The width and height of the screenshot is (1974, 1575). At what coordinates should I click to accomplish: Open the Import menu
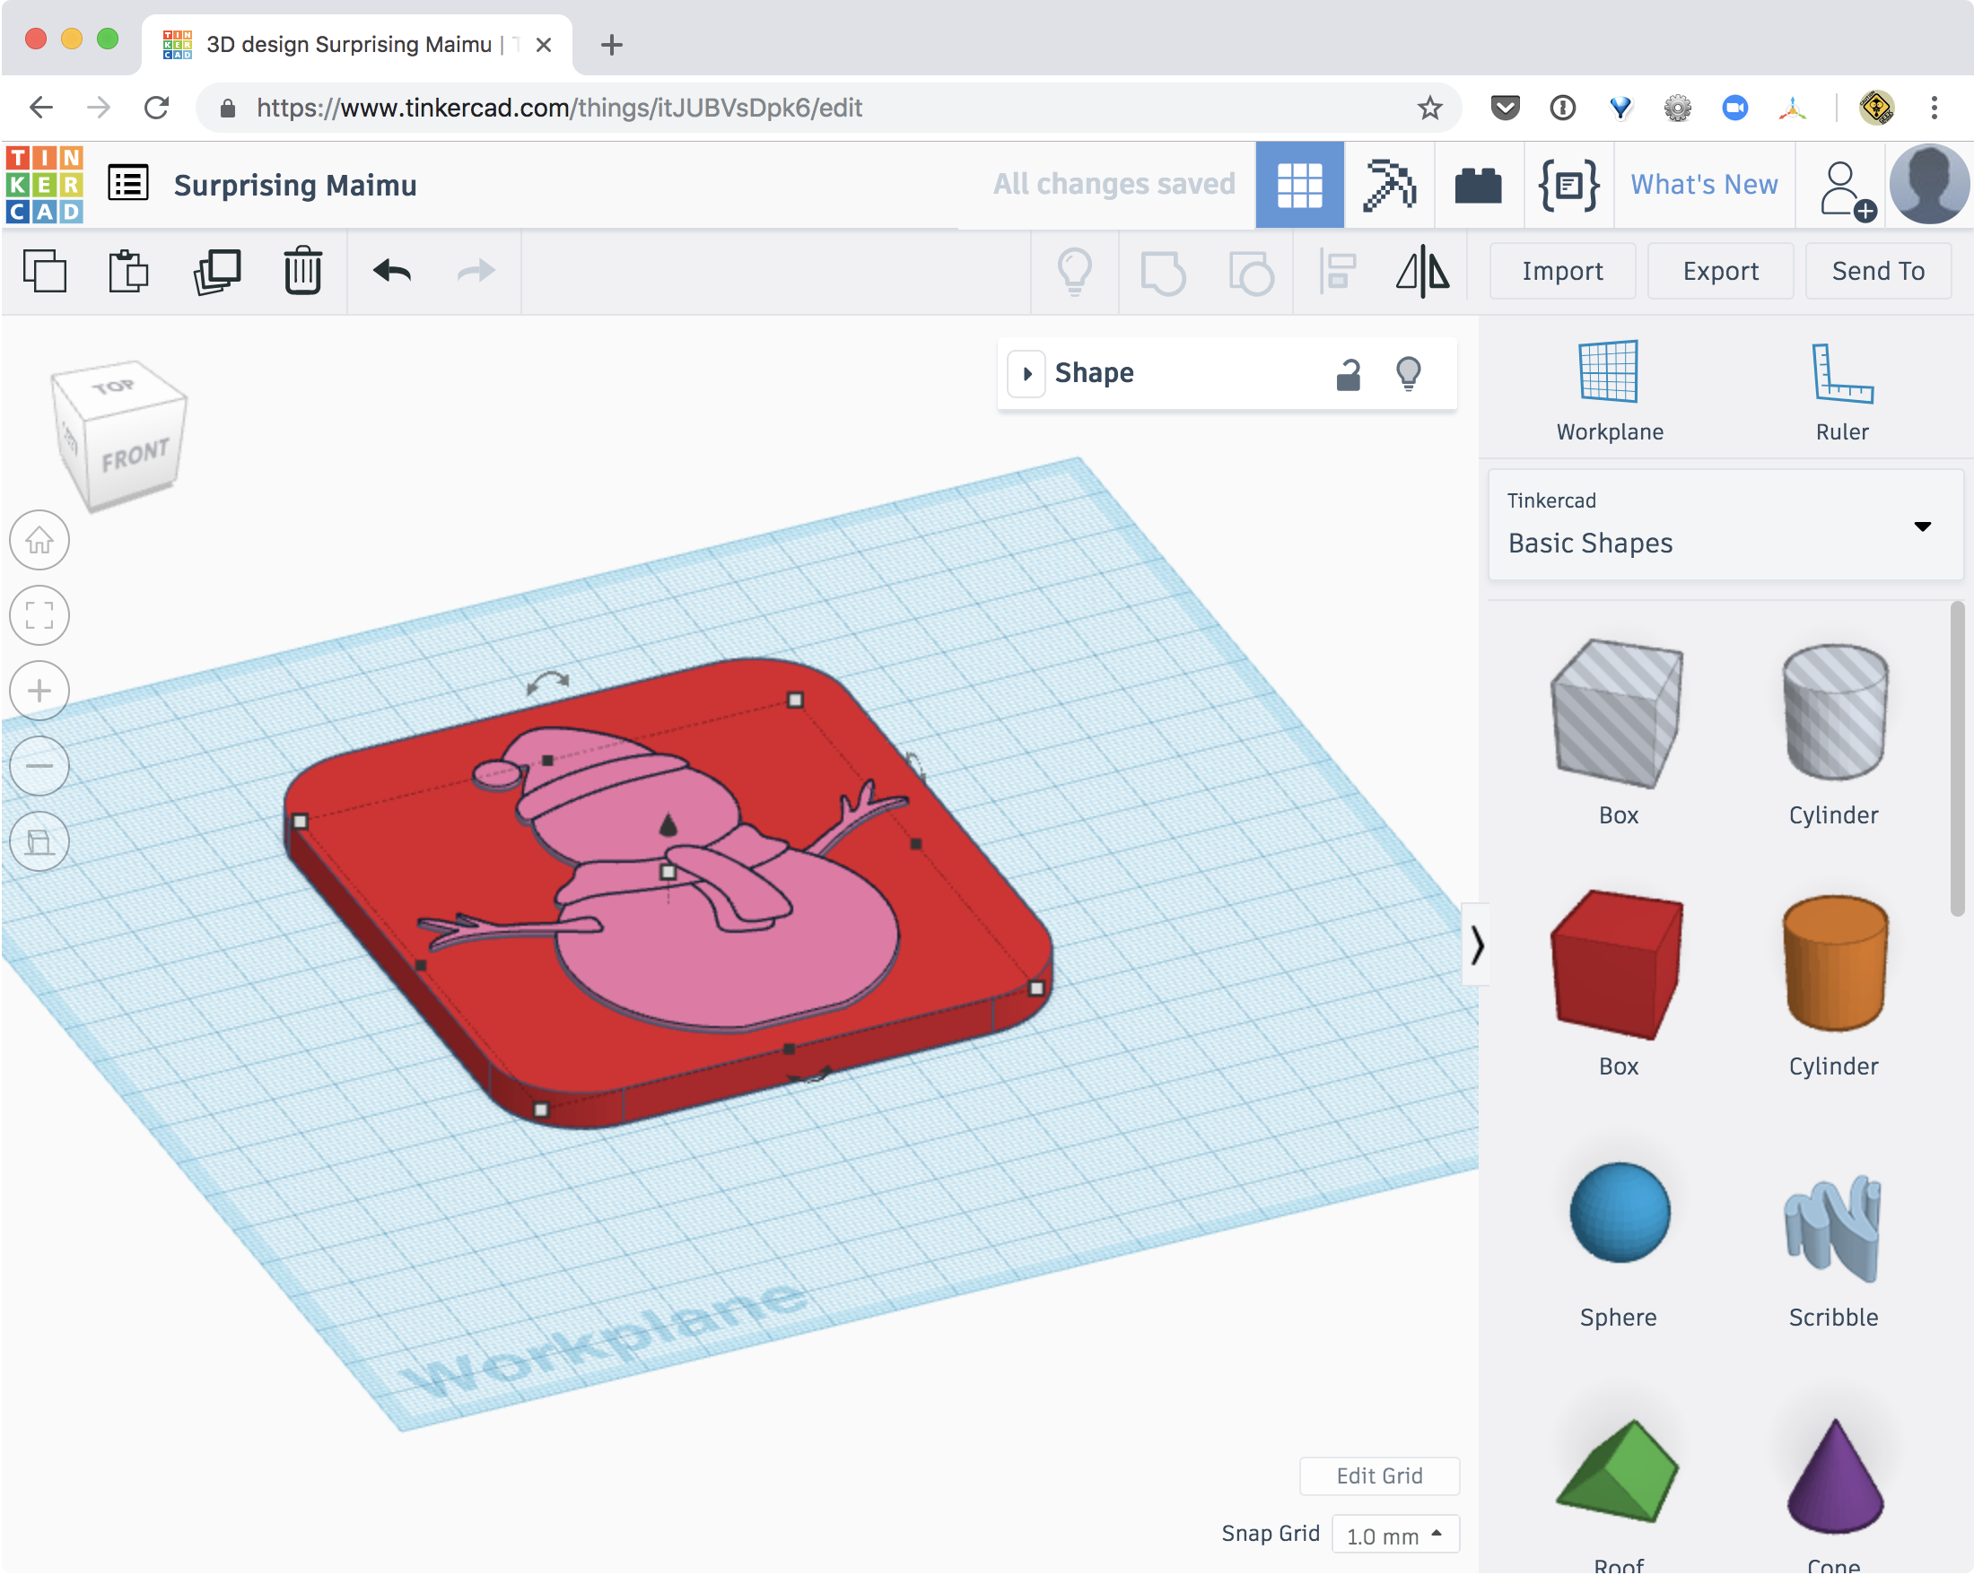pyautogui.click(x=1562, y=270)
